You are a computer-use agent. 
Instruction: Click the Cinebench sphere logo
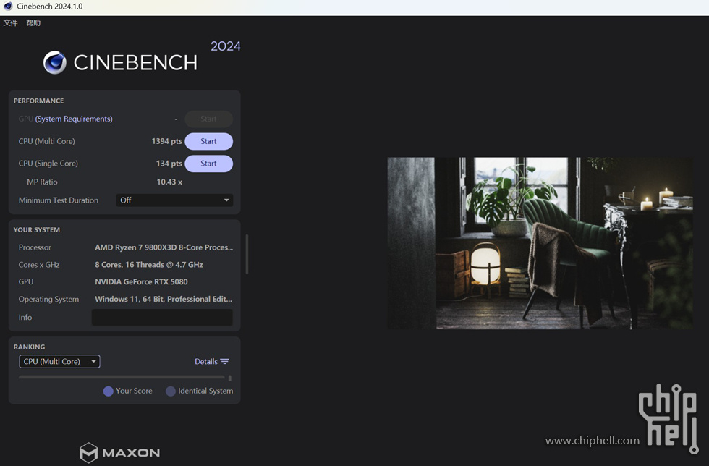point(55,62)
